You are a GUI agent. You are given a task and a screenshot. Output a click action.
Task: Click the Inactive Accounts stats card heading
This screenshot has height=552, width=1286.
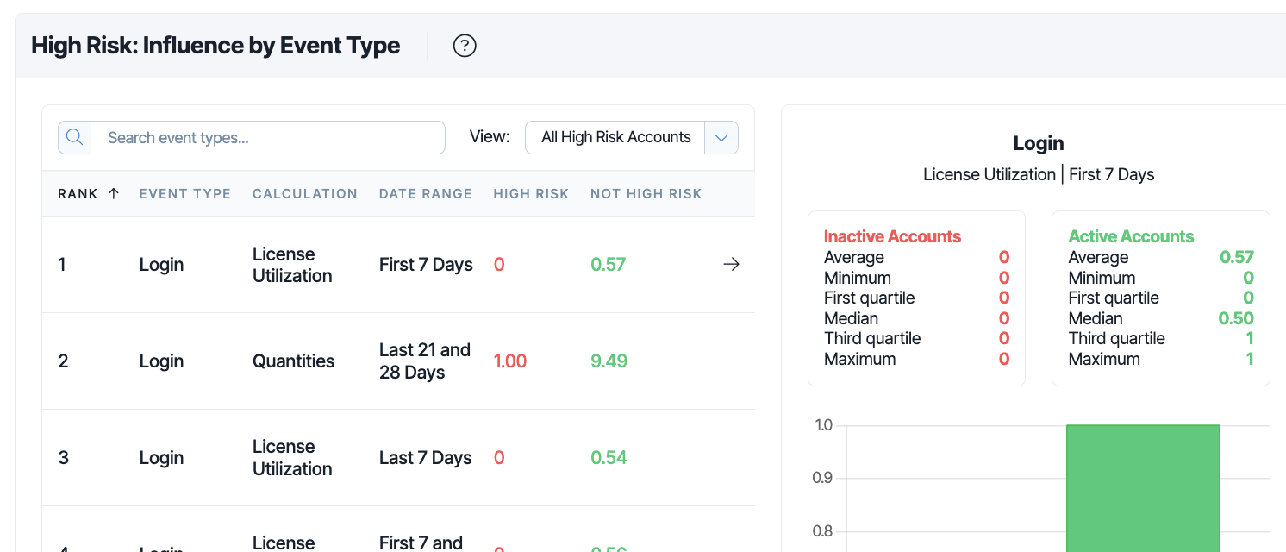(x=892, y=236)
